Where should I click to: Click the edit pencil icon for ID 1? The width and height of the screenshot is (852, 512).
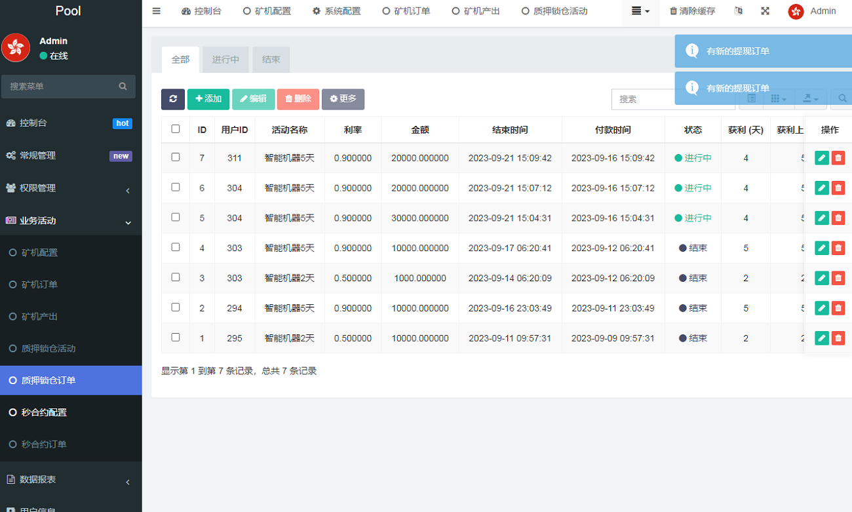click(821, 338)
